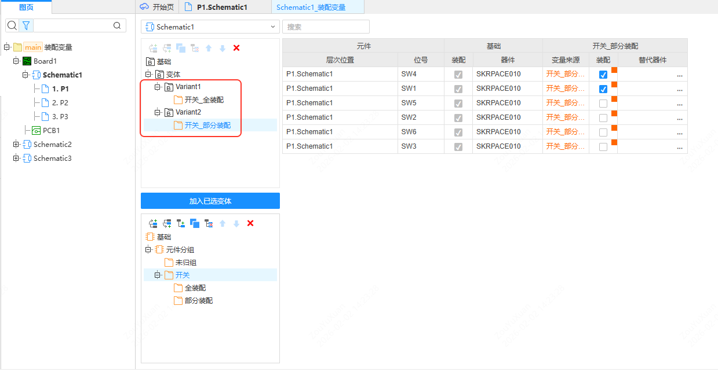The height and width of the screenshot is (372, 718).
Task: Enable the variant assembly checkbox for SW5
Action: point(603,104)
